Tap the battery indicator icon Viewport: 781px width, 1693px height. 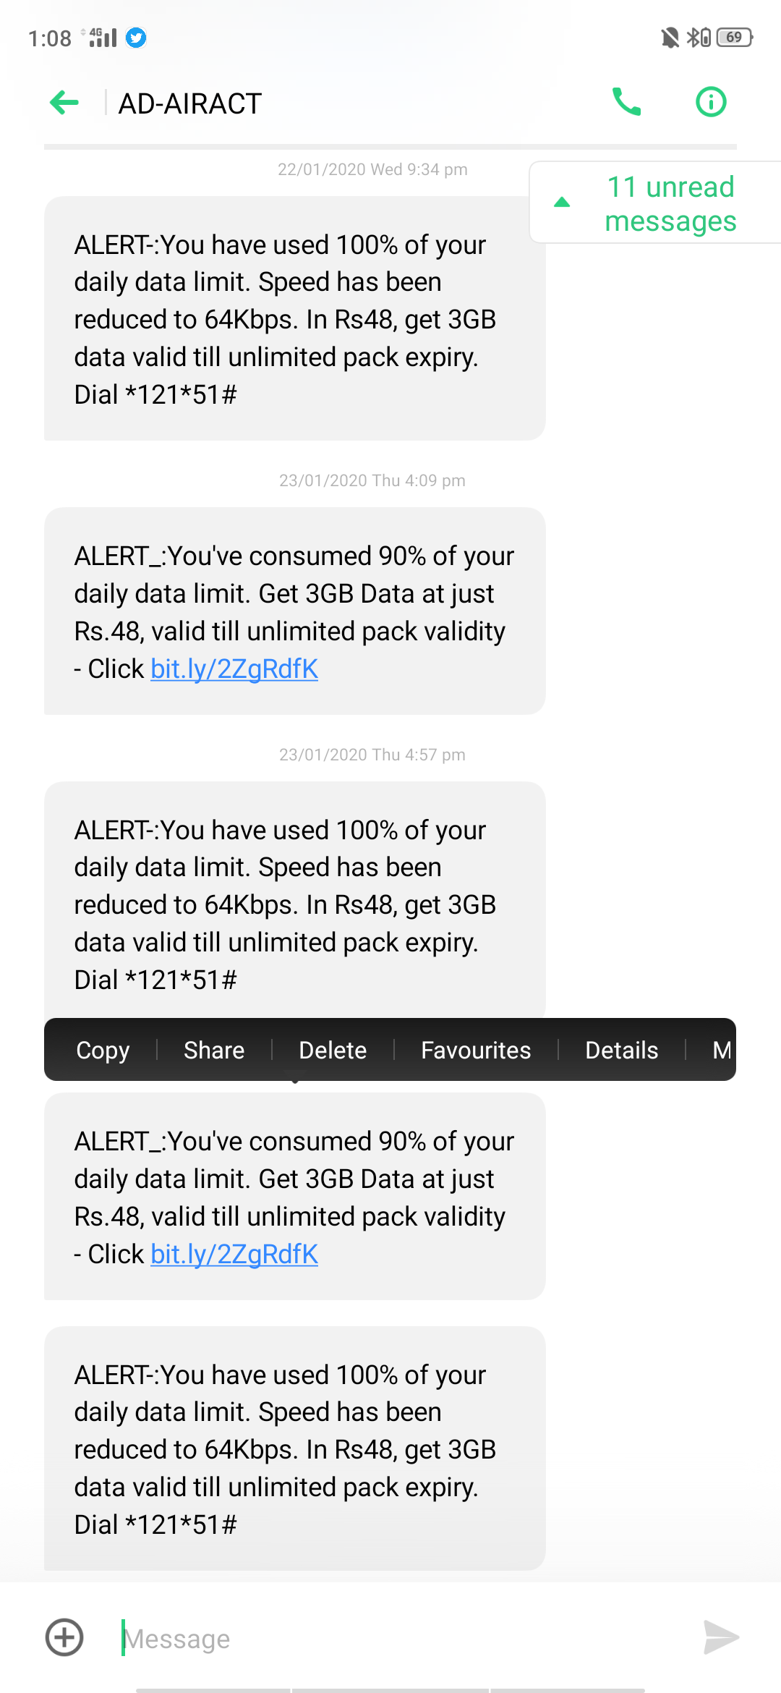coord(734,38)
